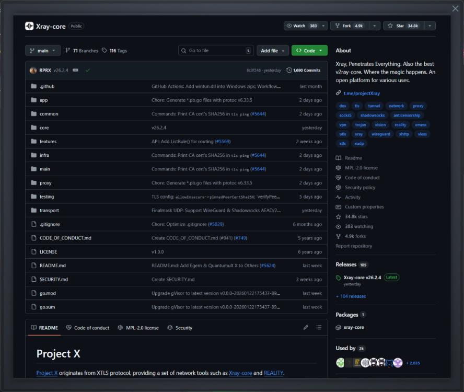Open CODE_OF_CONDUCT.md file
The height and width of the screenshot is (392, 464).
point(65,238)
